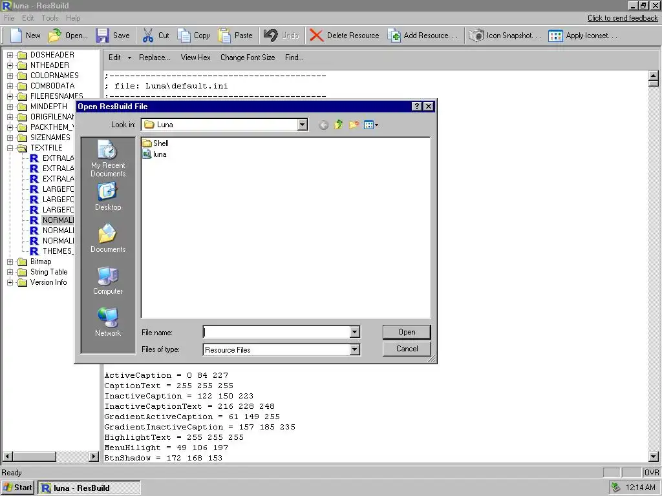The height and width of the screenshot is (496, 662).
Task: Click the Icon Snapshot camera icon
Action: point(476,36)
